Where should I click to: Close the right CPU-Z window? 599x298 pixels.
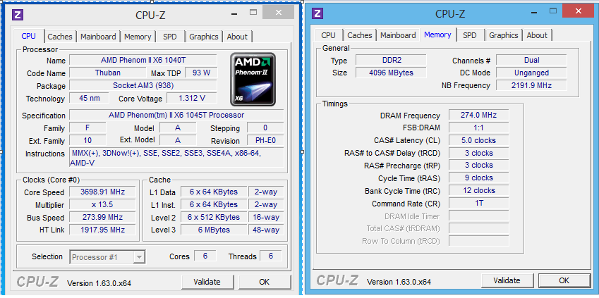tap(578, 11)
